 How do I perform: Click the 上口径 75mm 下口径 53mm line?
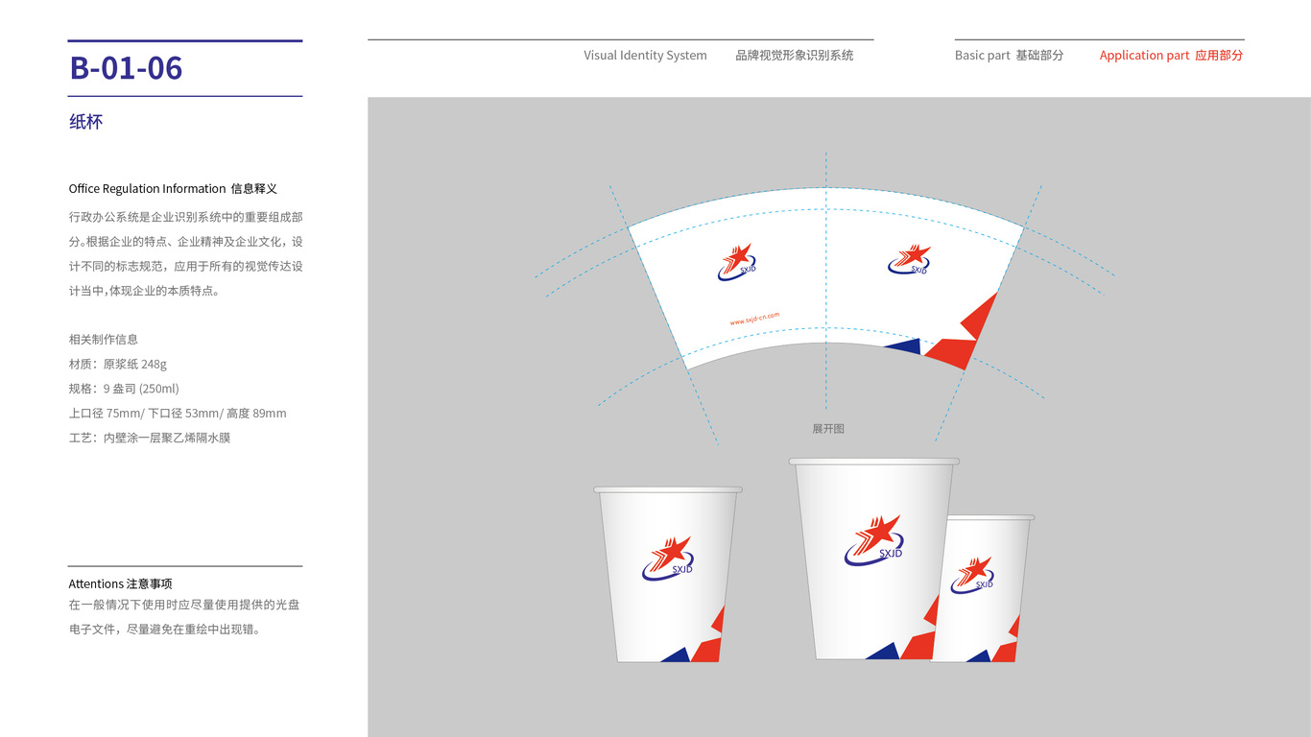(x=178, y=414)
